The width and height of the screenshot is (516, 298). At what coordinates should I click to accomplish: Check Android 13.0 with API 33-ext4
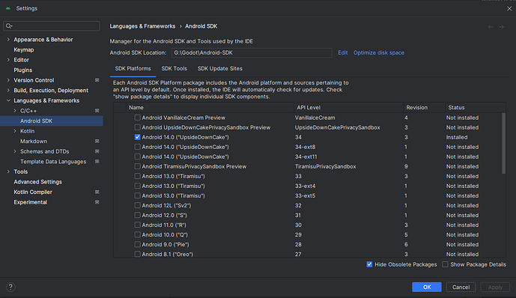point(138,186)
